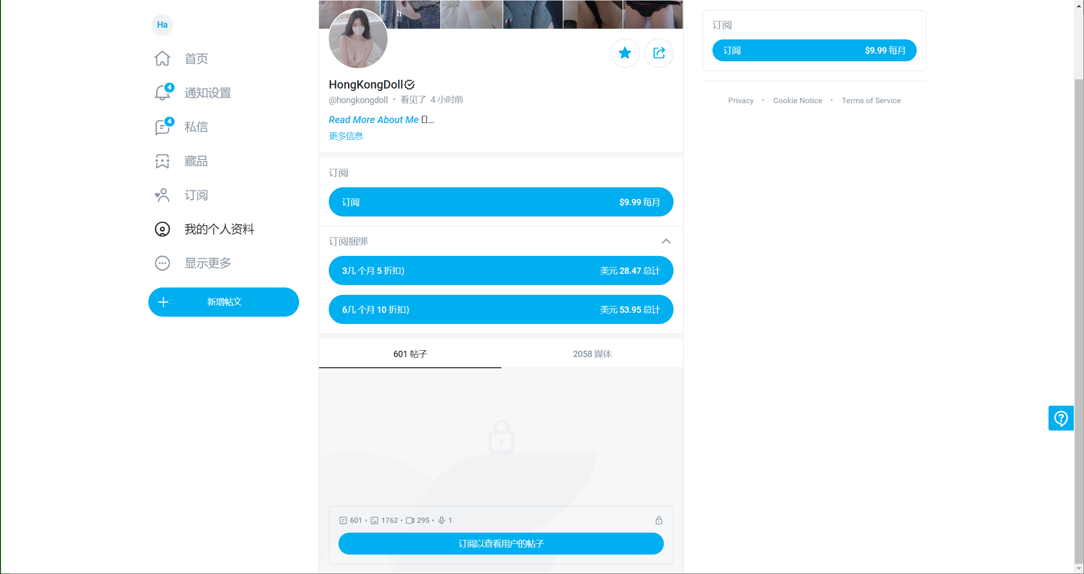Click the 订阅捆绑 section heading
The height and width of the screenshot is (574, 1084).
pyautogui.click(x=348, y=241)
